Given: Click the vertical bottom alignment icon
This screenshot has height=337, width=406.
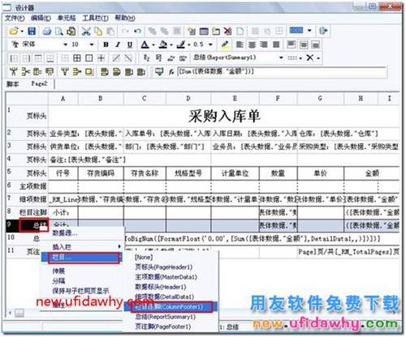Looking at the screenshot, I should pyautogui.click(x=315, y=45).
